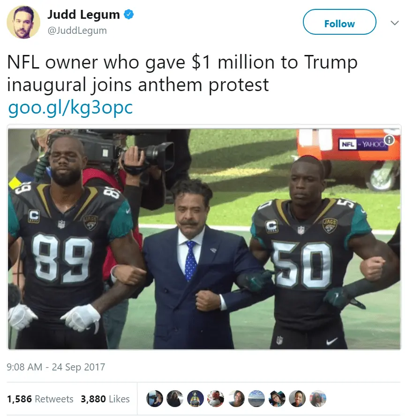Click the @JuddLegum handle

coord(77,31)
